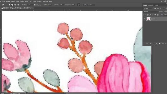The height and width of the screenshot is (94, 167).
Task: Click the layer Fill value field
Action: point(165,15)
